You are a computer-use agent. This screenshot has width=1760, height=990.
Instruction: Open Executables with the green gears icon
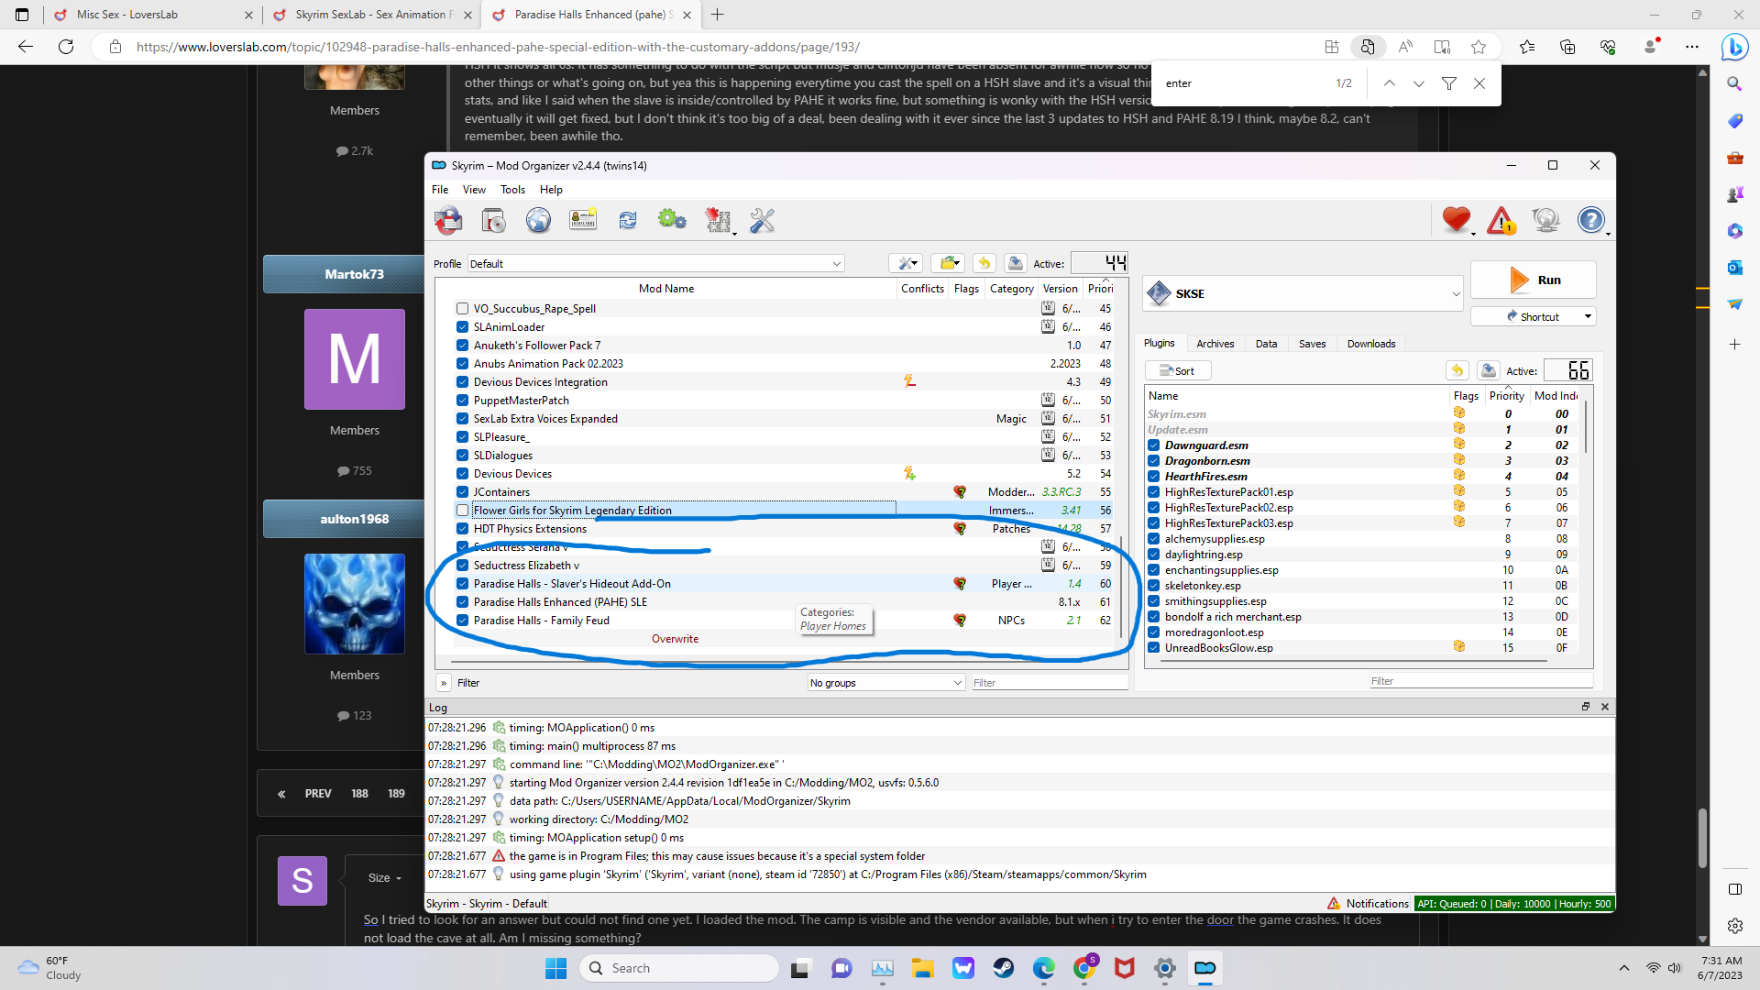click(672, 220)
